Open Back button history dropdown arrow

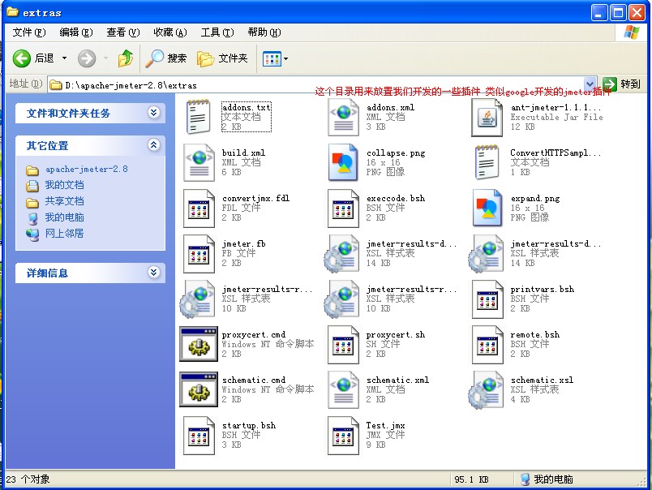(x=64, y=58)
